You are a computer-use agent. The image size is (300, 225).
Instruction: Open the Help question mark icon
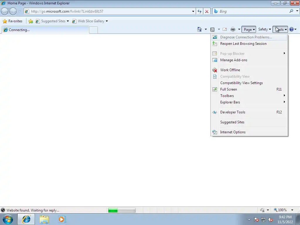pyautogui.click(x=292, y=29)
